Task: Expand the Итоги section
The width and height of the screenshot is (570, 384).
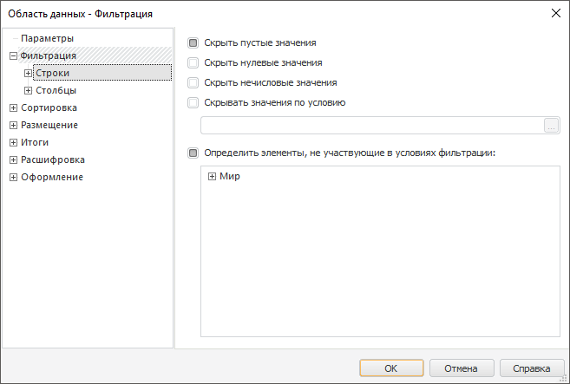Action: coord(13,143)
